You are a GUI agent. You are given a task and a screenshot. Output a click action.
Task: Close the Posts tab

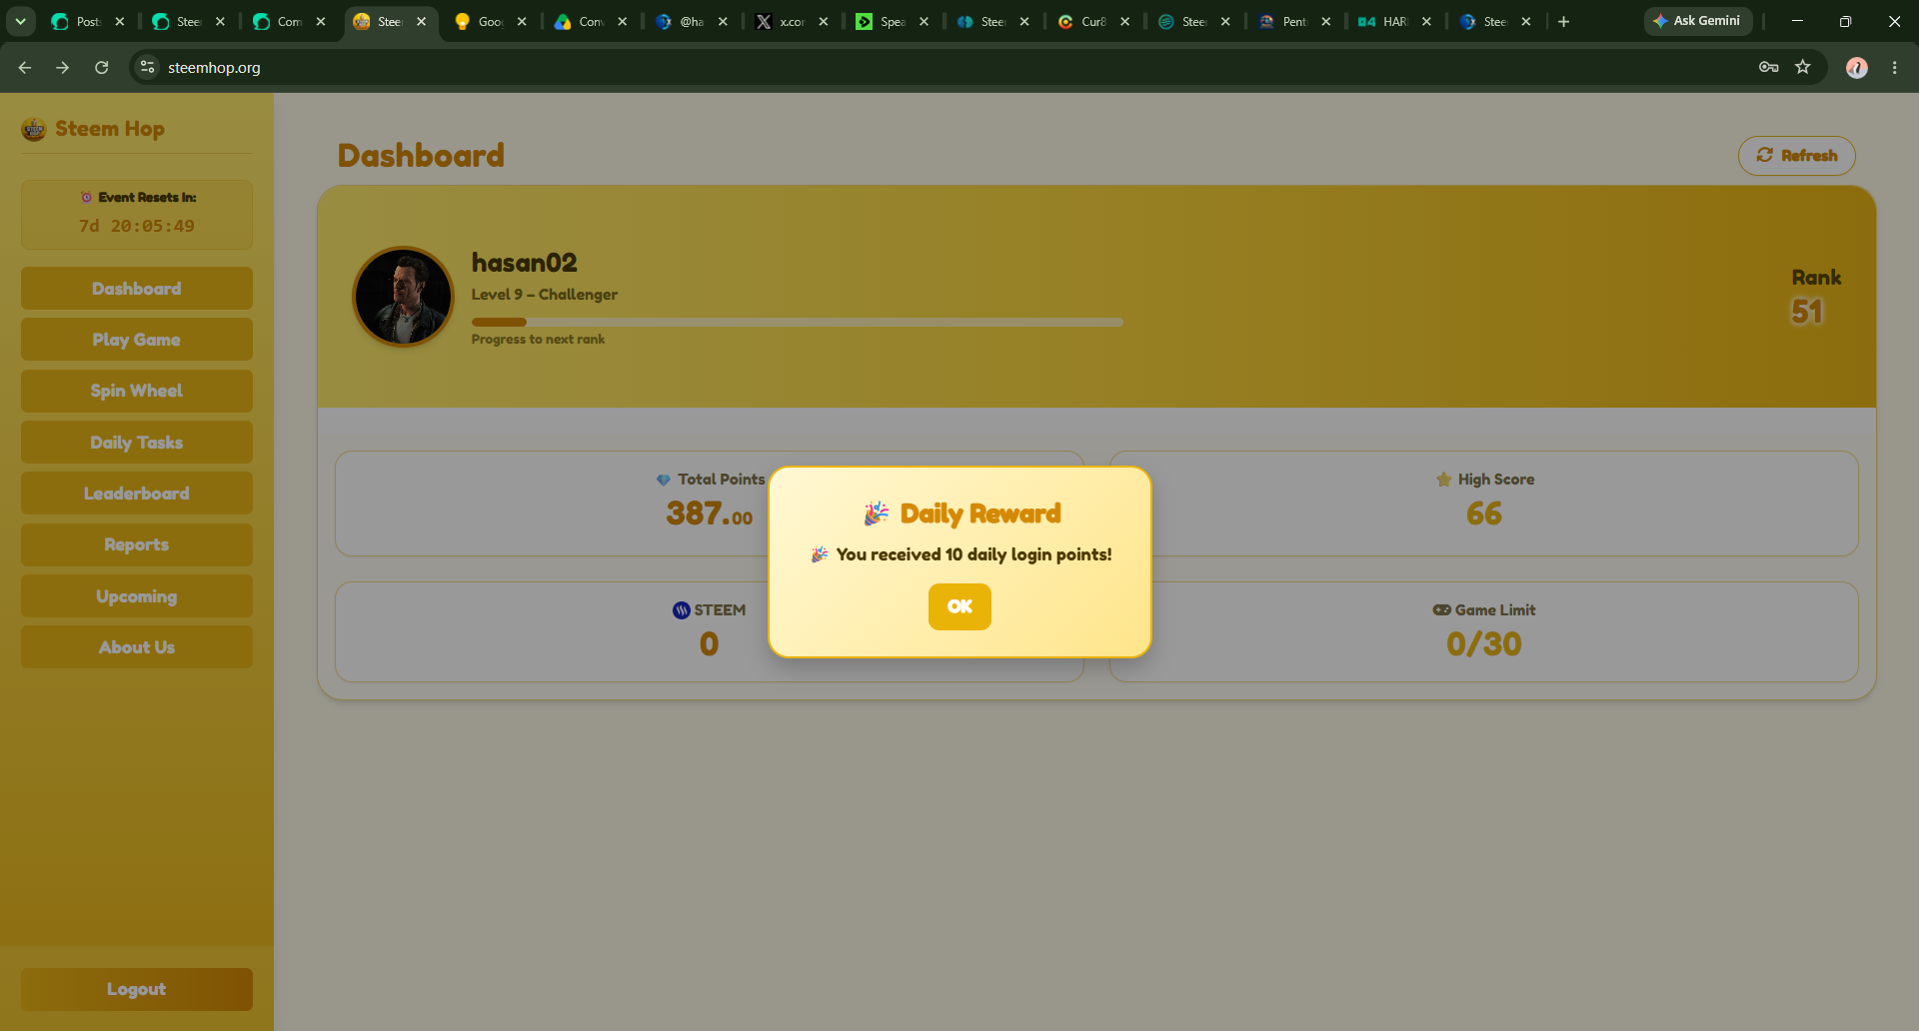pos(120,21)
